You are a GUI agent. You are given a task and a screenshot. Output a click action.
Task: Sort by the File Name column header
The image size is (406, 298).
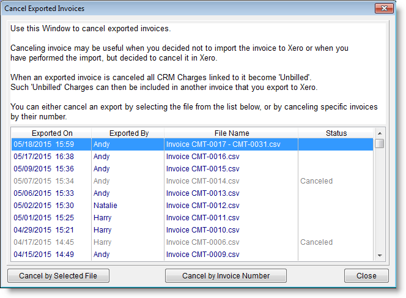[231, 133]
